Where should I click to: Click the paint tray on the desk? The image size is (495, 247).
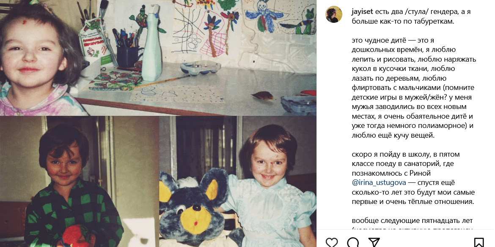coord(200,68)
